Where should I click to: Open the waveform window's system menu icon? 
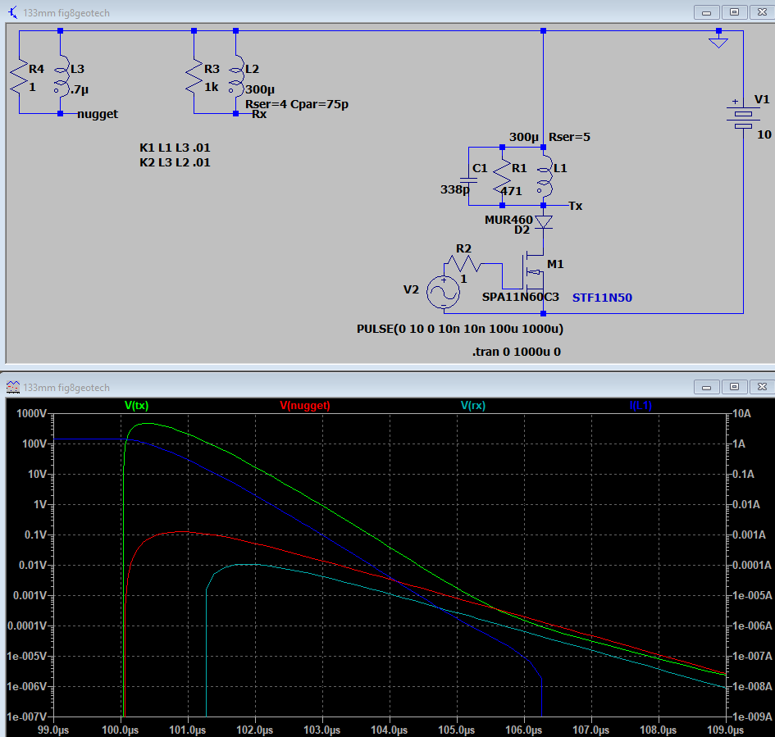point(12,385)
